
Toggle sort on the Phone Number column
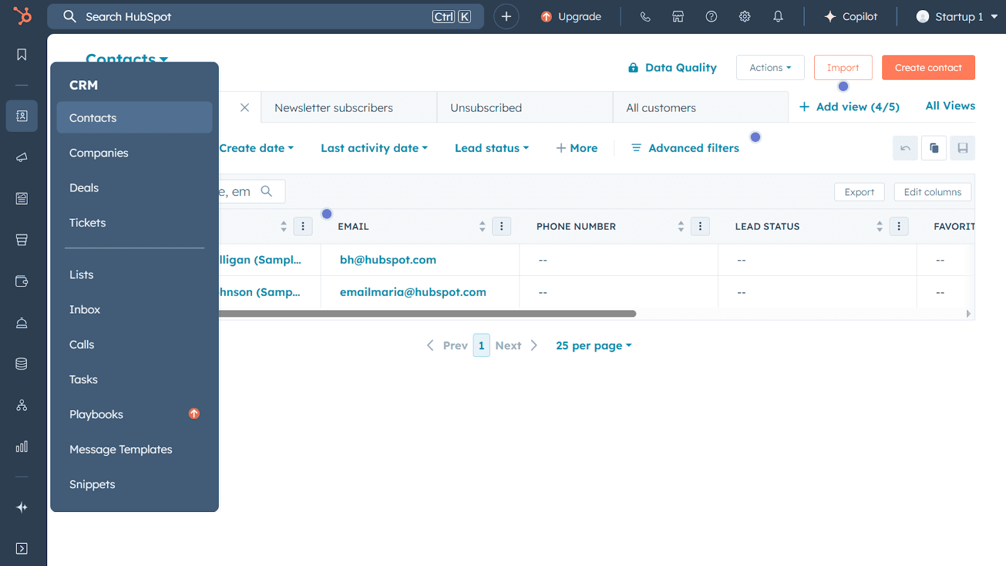(681, 226)
